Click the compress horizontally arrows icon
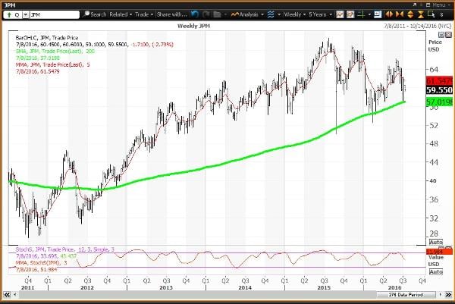This screenshot has width=455, height=304. tap(400, 14)
